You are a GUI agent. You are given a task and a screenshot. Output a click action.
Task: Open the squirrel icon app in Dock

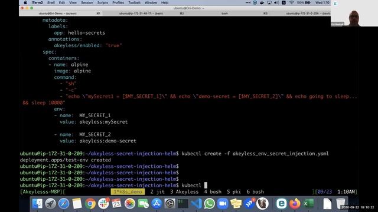pos(262,204)
